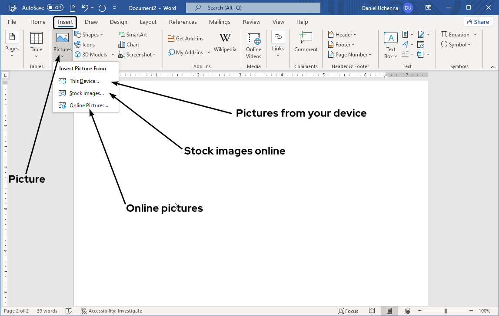Click the Search box at the top
Viewport: 499px width, 316px height.
(x=253, y=7)
